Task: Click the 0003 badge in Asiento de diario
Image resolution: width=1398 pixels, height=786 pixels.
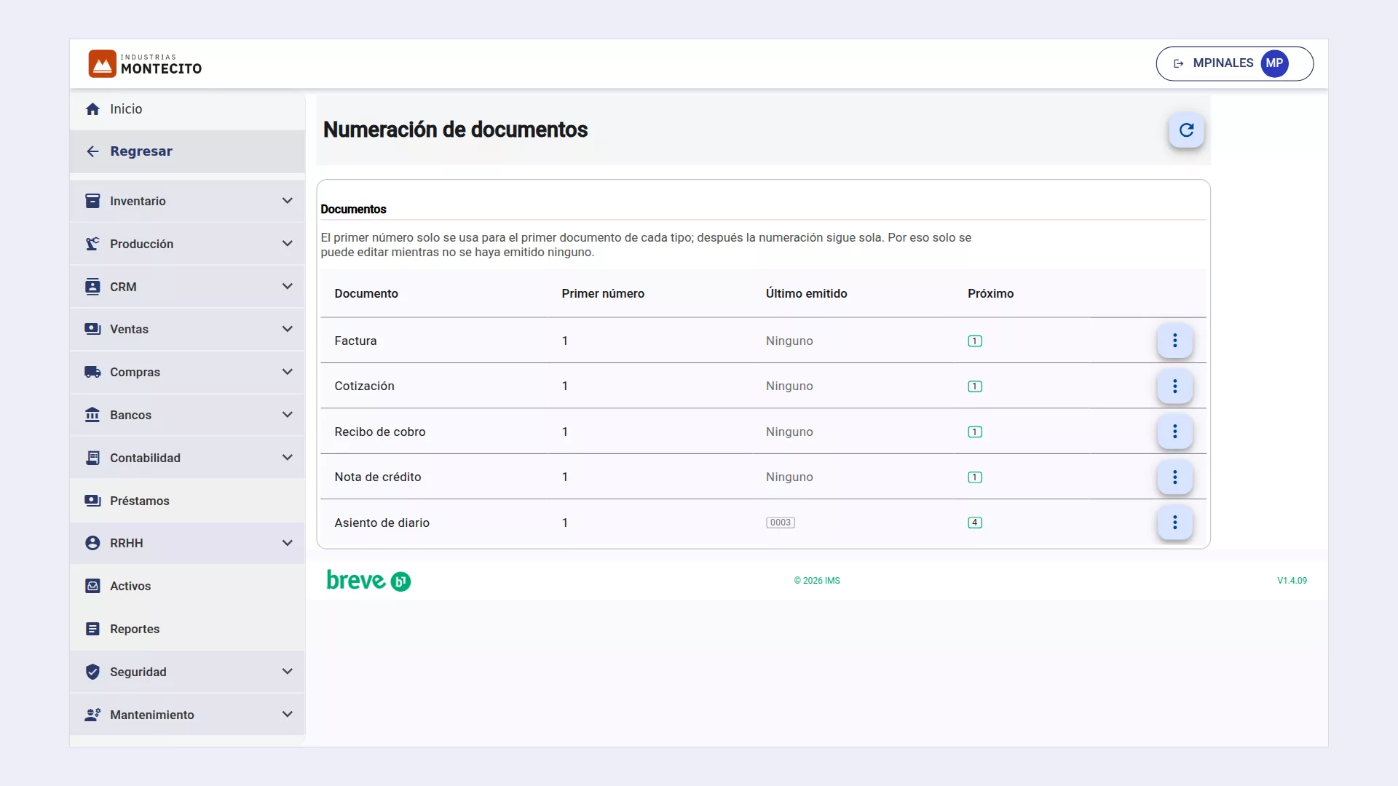Action: [780, 523]
